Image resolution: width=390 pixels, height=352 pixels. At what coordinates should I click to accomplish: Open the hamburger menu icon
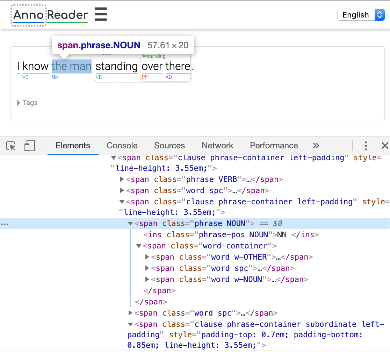pyautogui.click(x=101, y=15)
